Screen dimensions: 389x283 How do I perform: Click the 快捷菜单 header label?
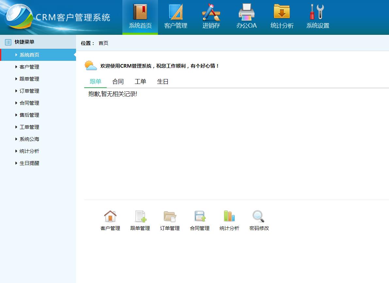[24, 42]
